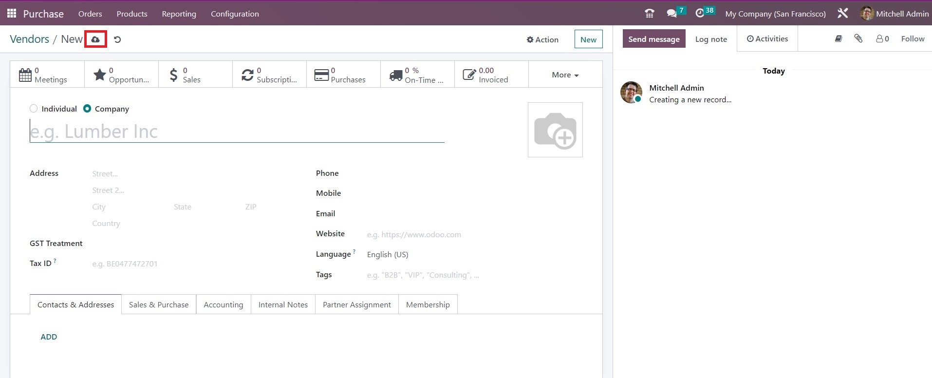Click the VoIP phone icon in navbar

[649, 14]
